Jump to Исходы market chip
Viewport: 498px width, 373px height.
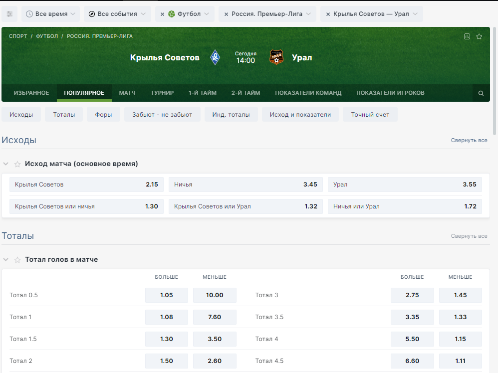point(21,115)
